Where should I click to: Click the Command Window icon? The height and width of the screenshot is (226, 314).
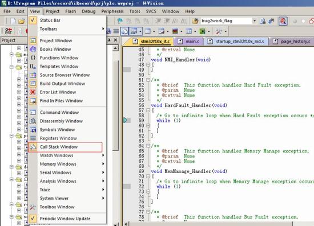click(x=33, y=112)
